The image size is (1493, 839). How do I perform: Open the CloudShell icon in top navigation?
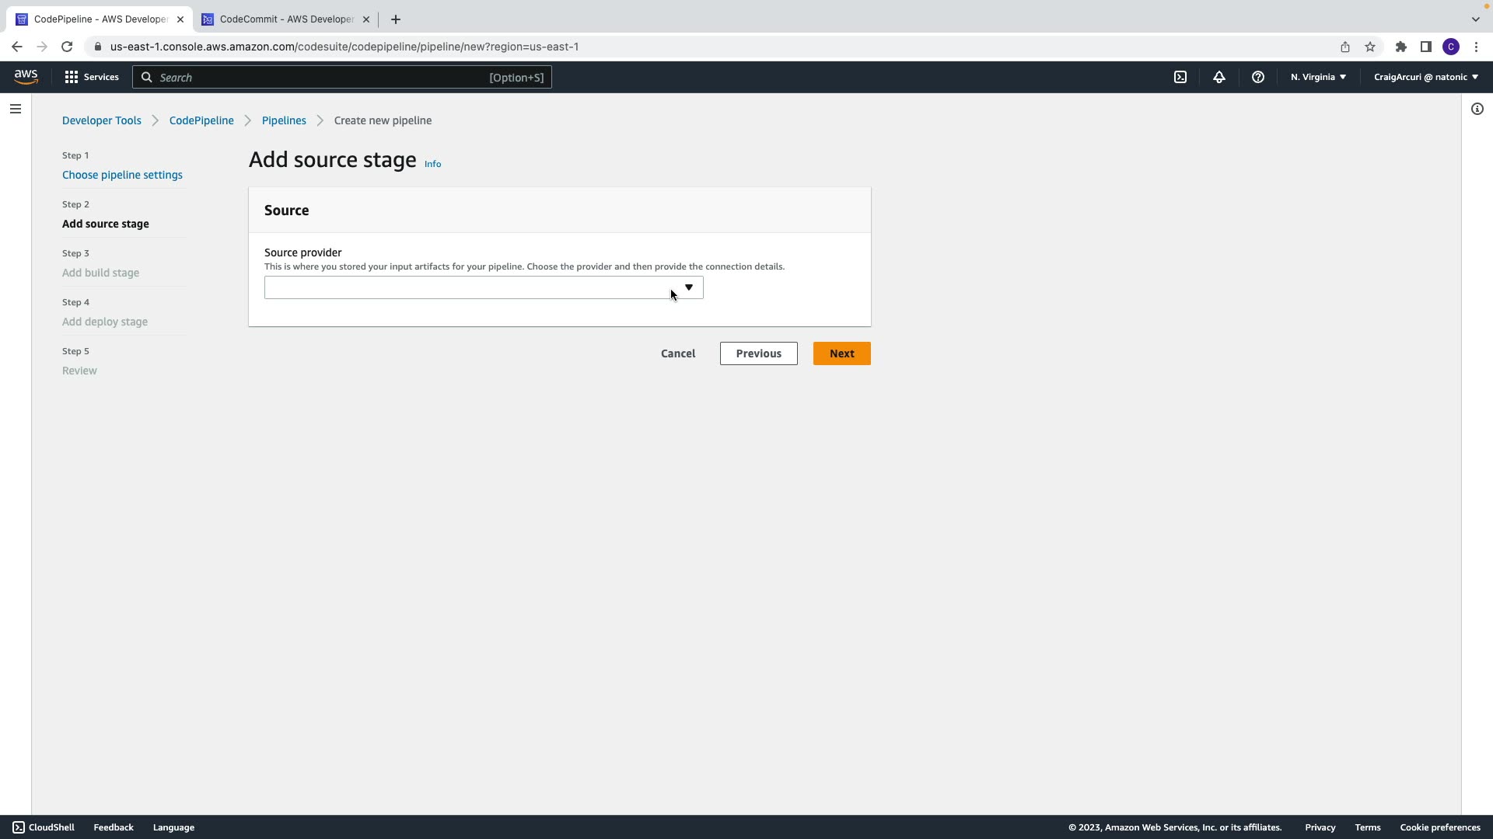1180,77
